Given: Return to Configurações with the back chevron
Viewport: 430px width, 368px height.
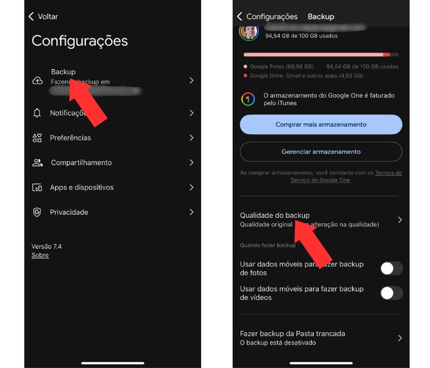Looking at the screenshot, I should point(239,17).
